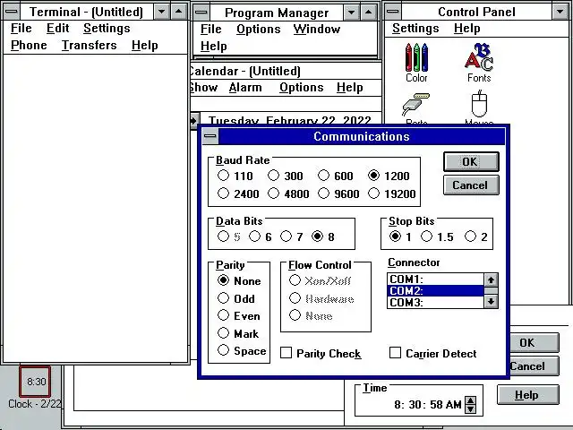Open Control Panel Settings menu

pyautogui.click(x=415, y=28)
